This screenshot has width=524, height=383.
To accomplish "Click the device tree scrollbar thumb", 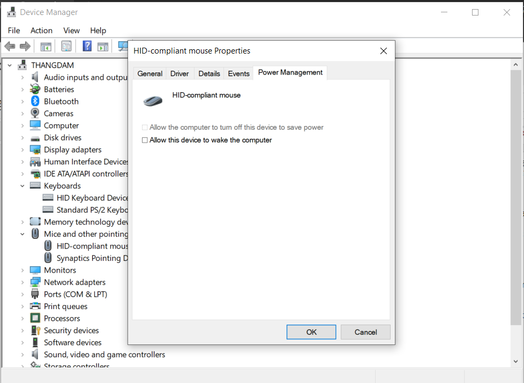I will tap(515, 197).
